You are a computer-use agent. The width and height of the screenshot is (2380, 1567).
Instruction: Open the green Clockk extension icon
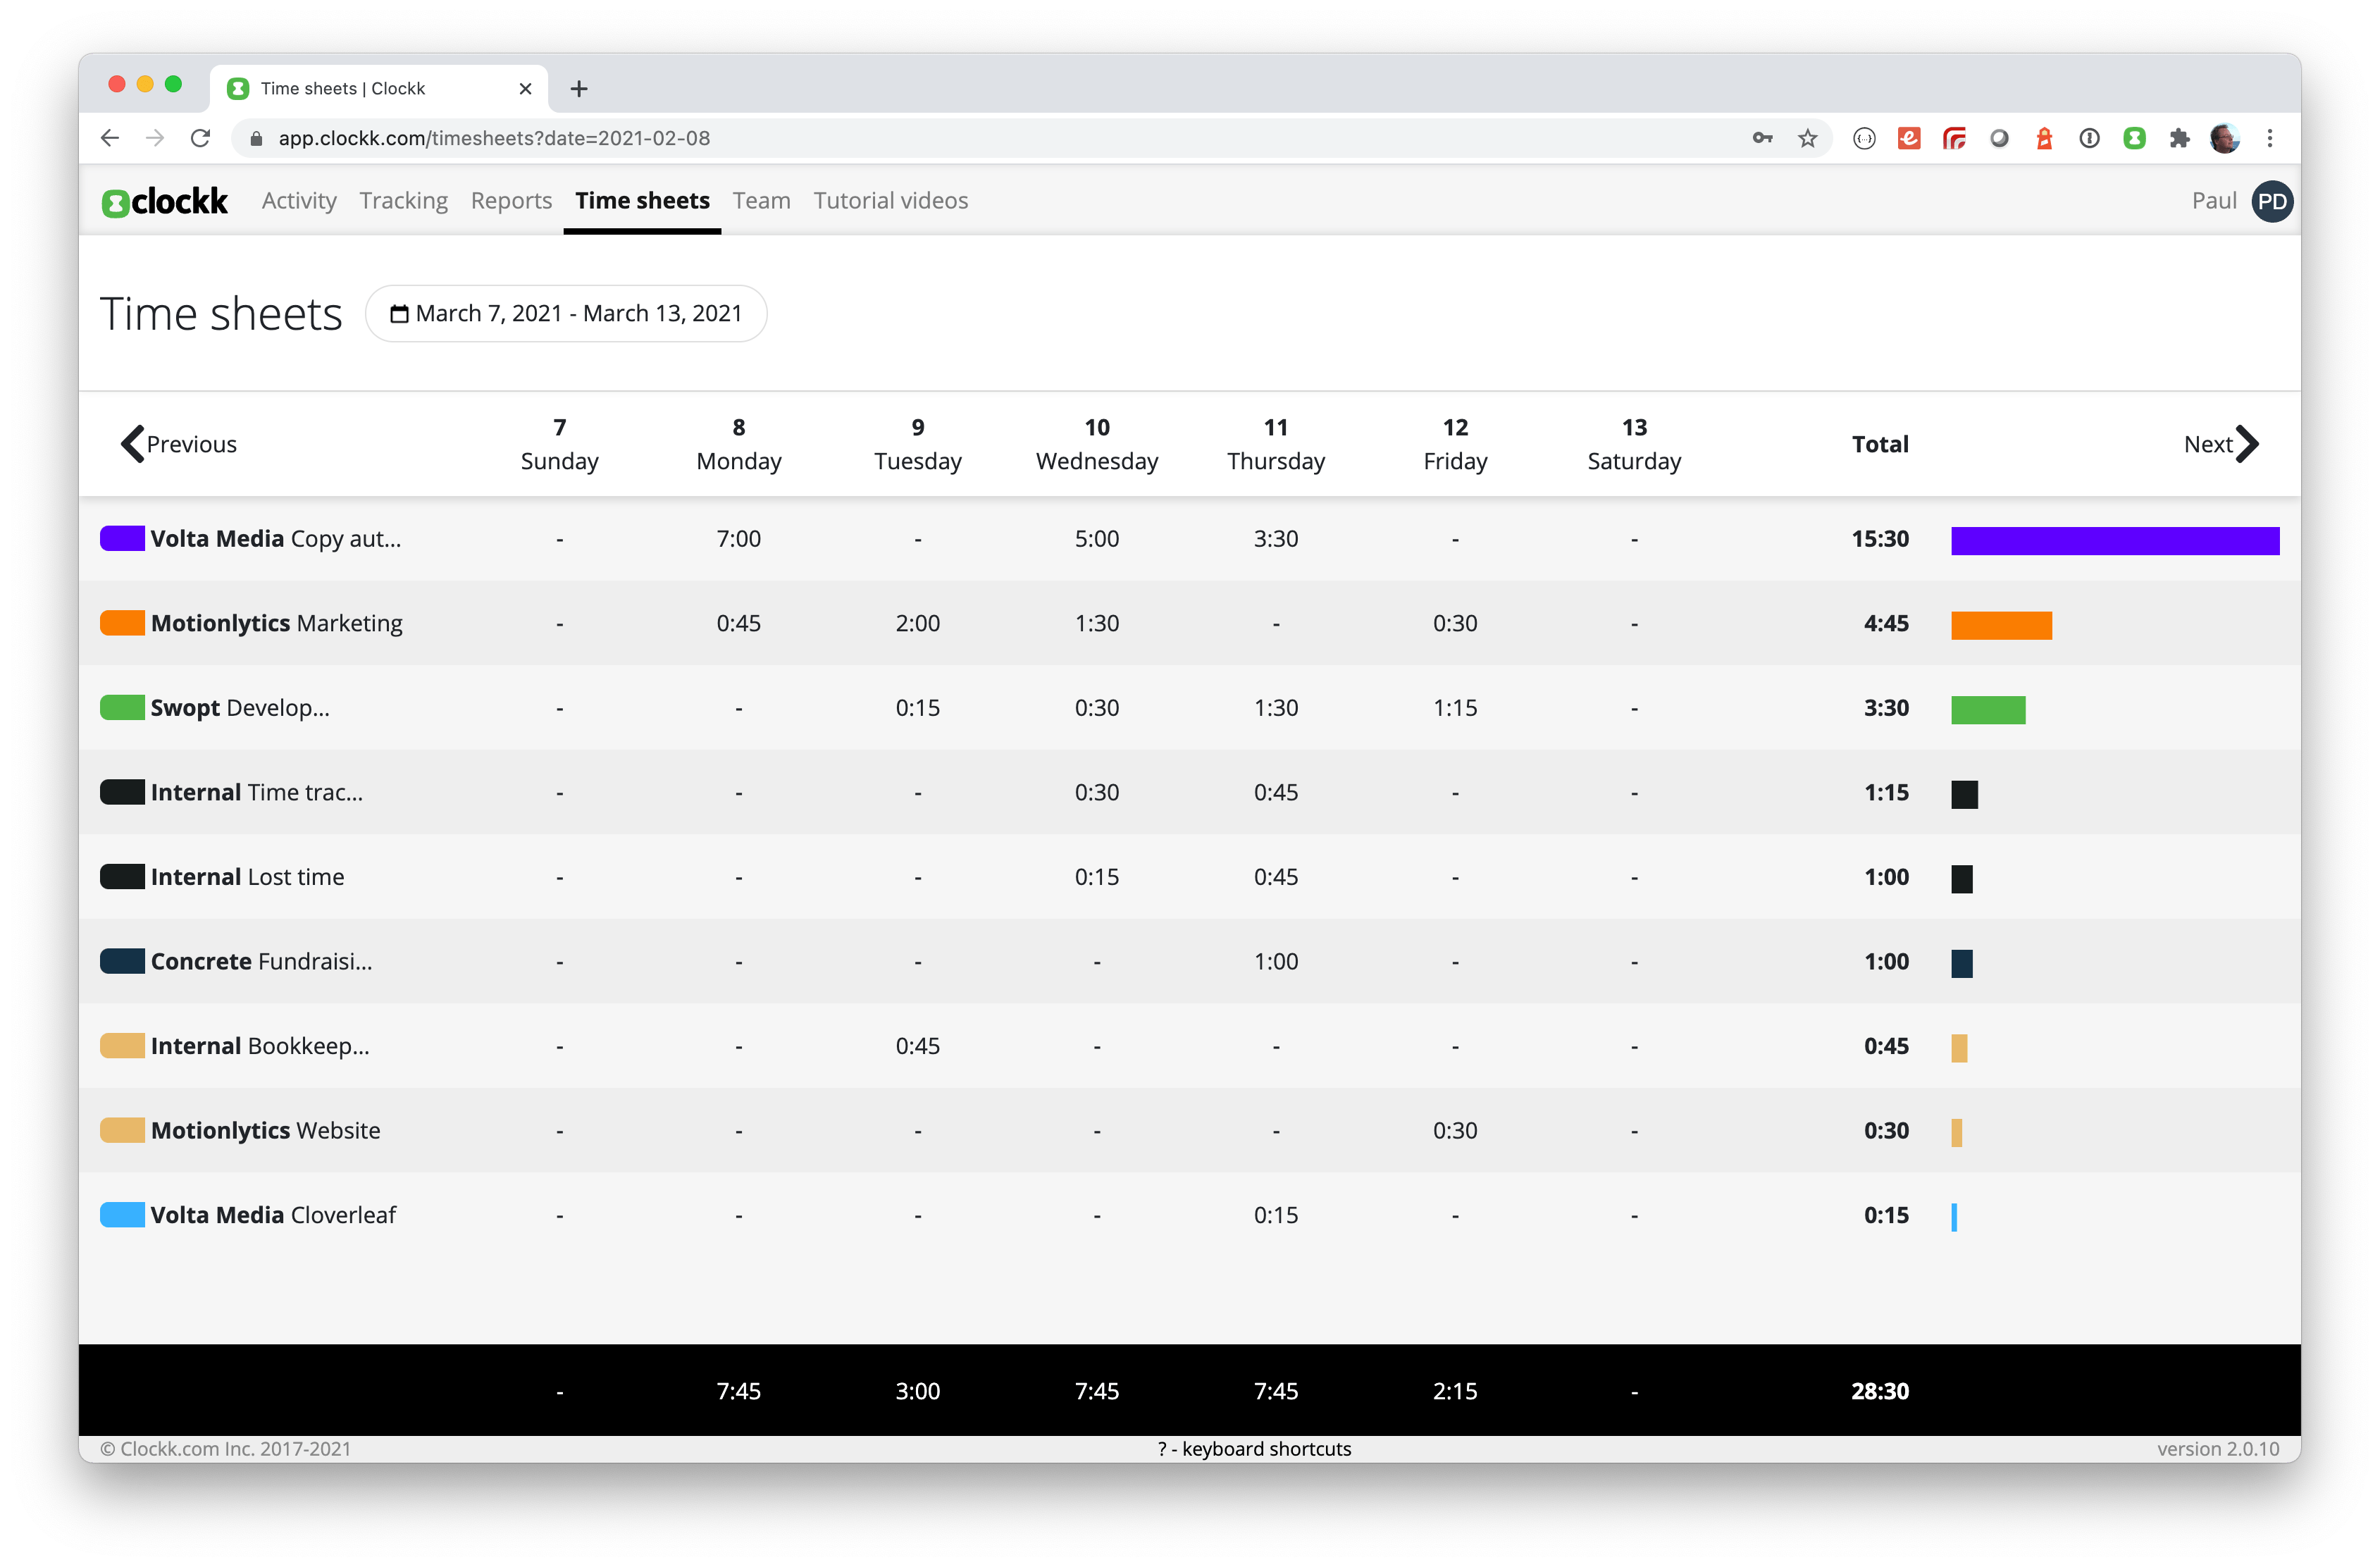(x=2134, y=138)
